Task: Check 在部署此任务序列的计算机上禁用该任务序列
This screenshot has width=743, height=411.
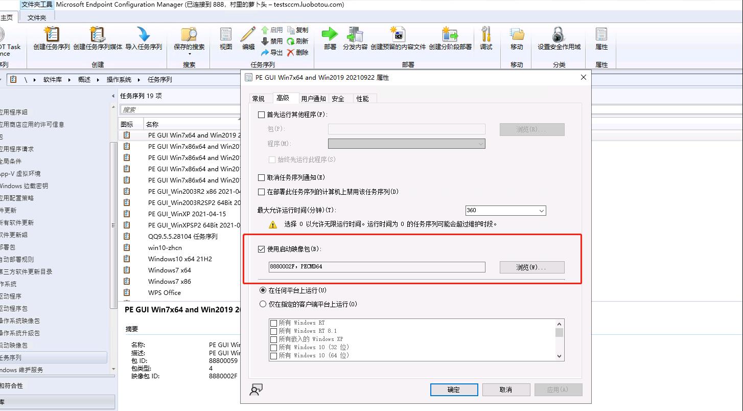Action: point(262,192)
